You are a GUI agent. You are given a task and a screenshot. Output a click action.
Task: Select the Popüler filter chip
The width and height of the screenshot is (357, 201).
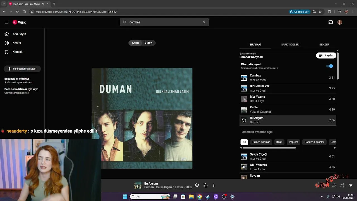[x=293, y=142]
